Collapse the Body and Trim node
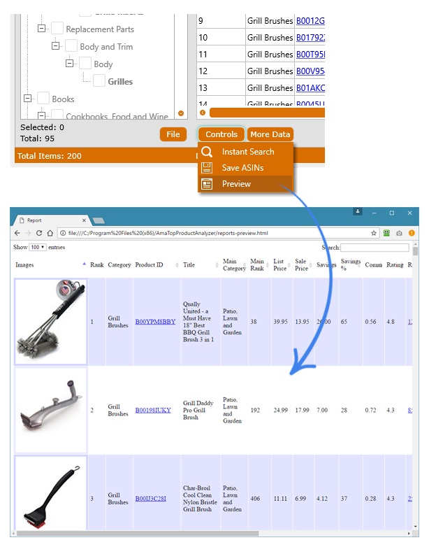429x547 pixels. click(55, 45)
